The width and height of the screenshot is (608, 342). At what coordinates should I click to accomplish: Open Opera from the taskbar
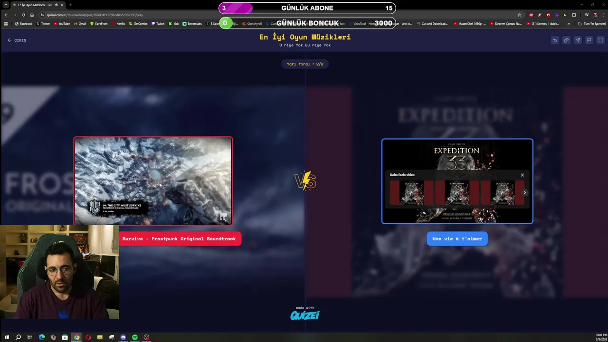88,337
